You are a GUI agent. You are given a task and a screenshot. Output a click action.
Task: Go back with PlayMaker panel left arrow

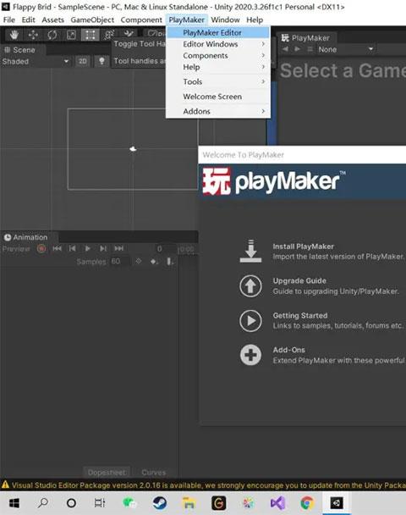(285, 49)
